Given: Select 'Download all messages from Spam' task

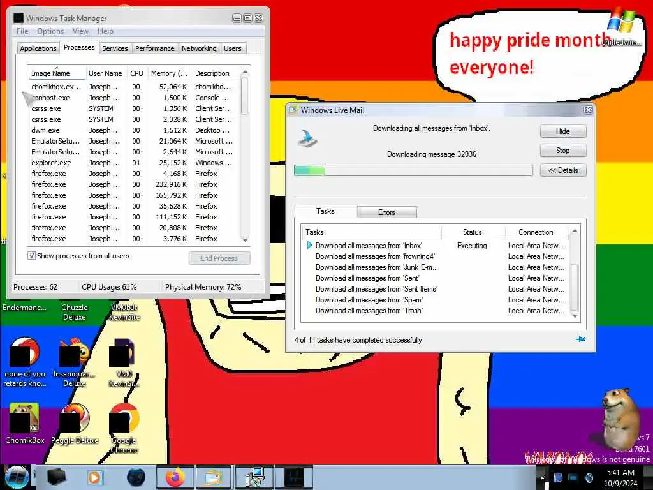Looking at the screenshot, I should click(435, 300).
